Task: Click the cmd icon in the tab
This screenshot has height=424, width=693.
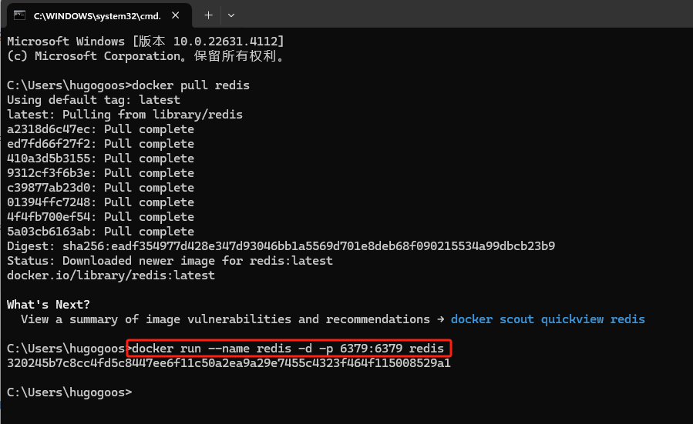Action: coord(19,15)
